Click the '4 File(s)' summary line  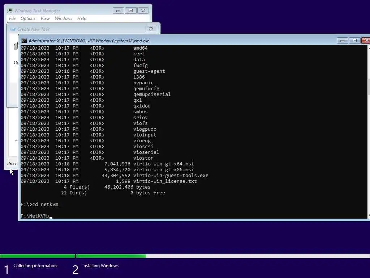click(x=107, y=187)
